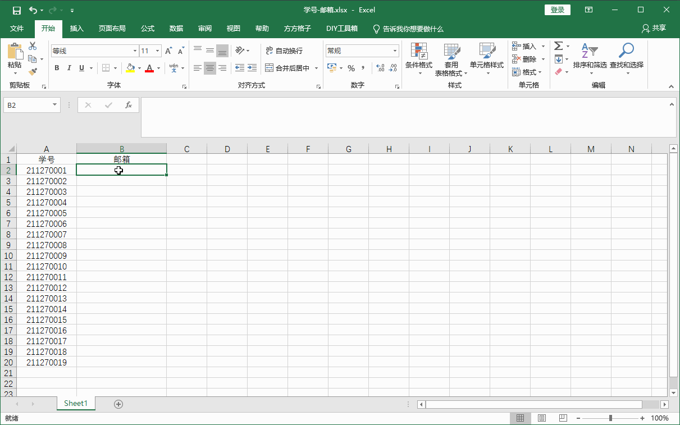Switch to Data (数据) tab
The image size is (680, 425).
point(176,29)
